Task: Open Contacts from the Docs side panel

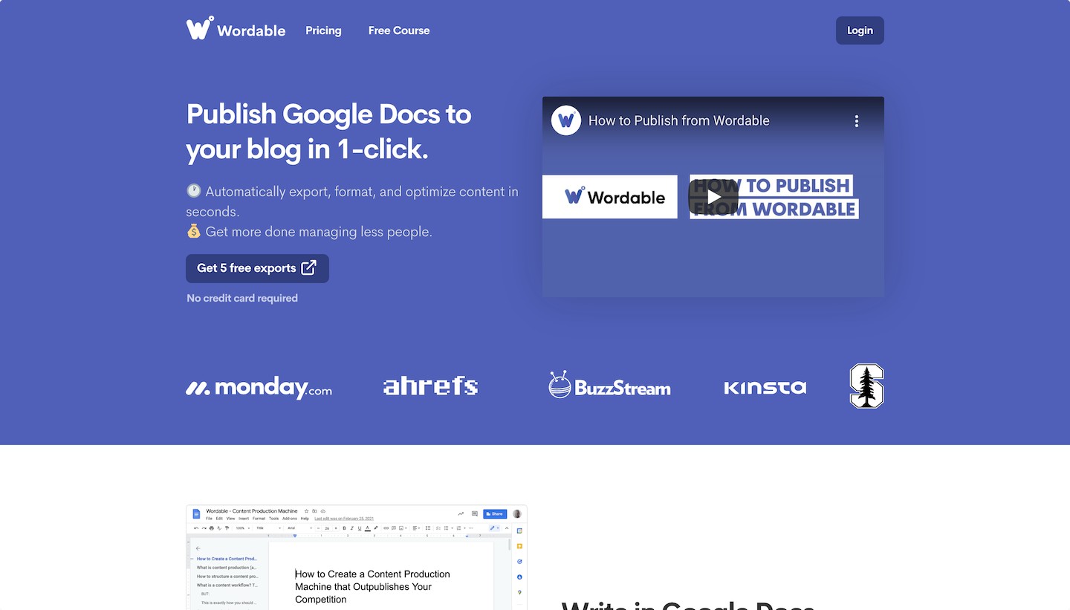Action: click(x=519, y=577)
